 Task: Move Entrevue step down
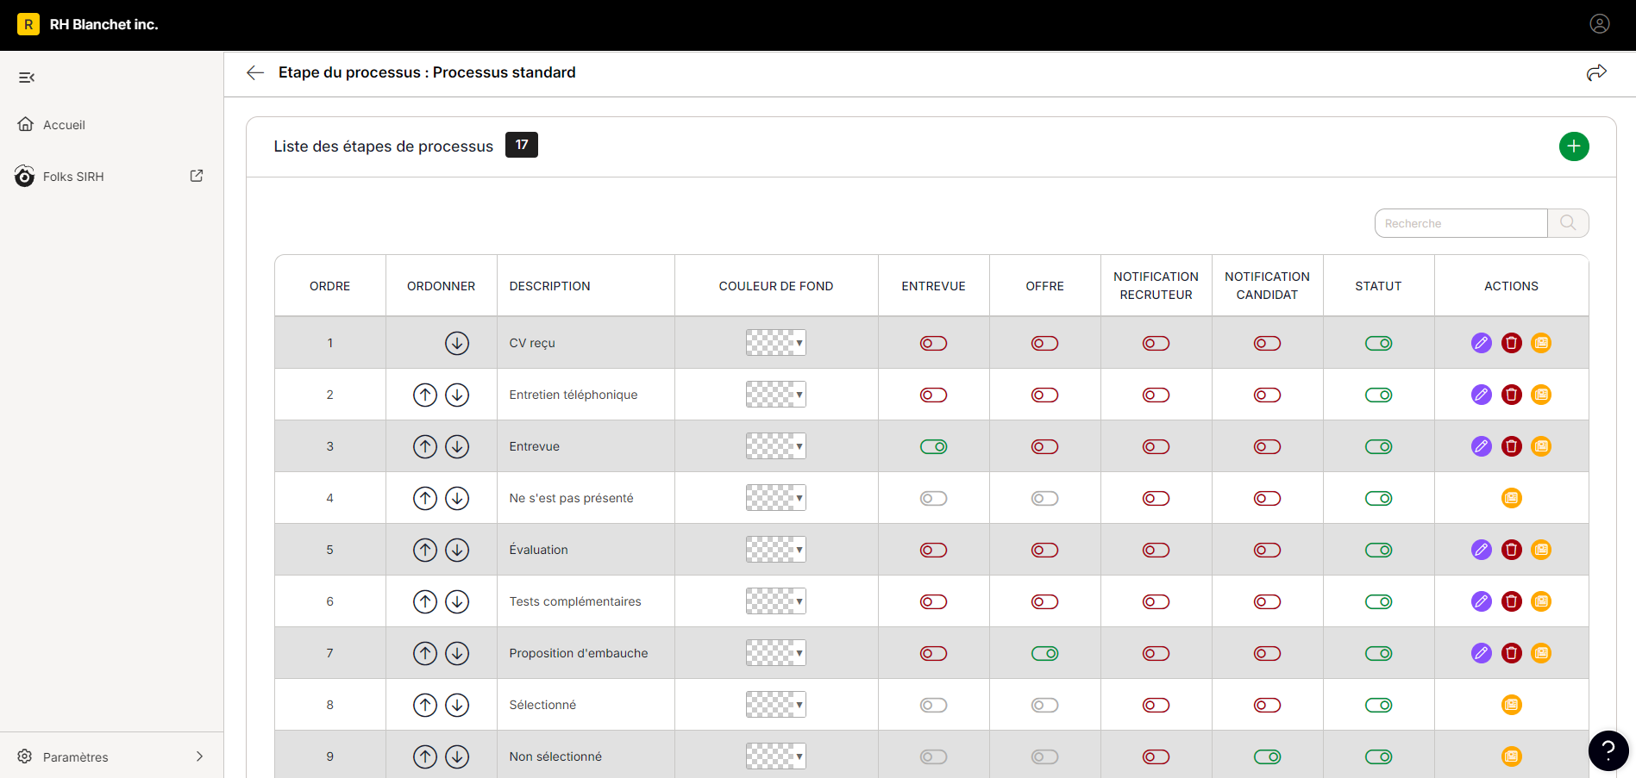coord(457,446)
